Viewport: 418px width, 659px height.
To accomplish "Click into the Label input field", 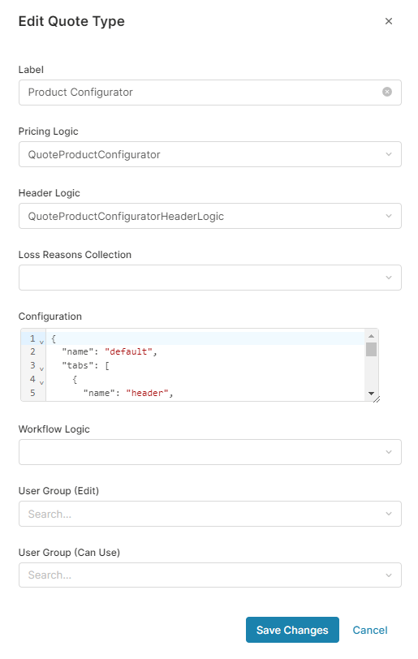I will pos(210,93).
